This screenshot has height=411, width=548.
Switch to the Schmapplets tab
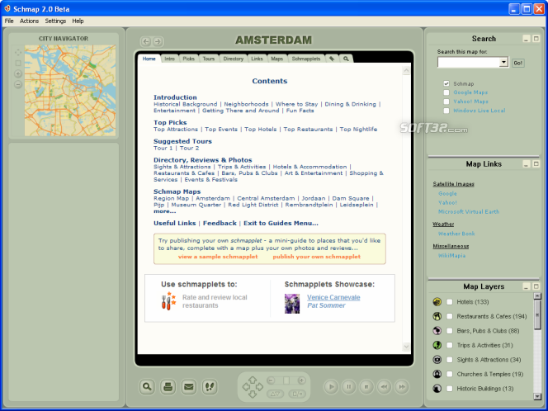(306, 59)
